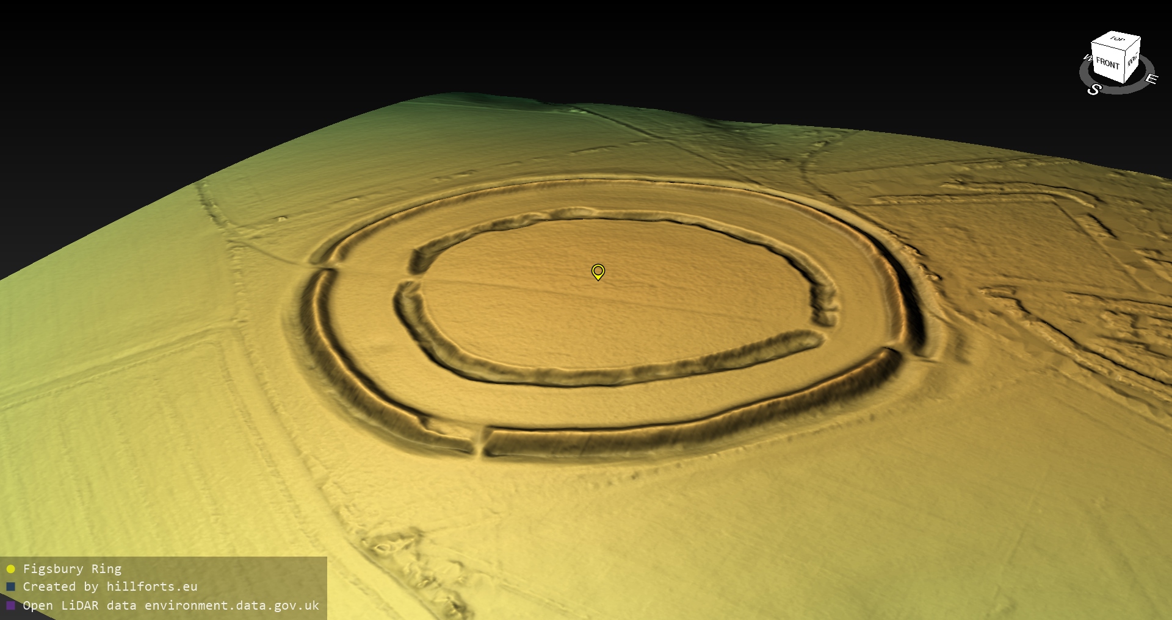Click the western gap in the inner ditch
Viewport: 1172px width, 620px height.
409,280
